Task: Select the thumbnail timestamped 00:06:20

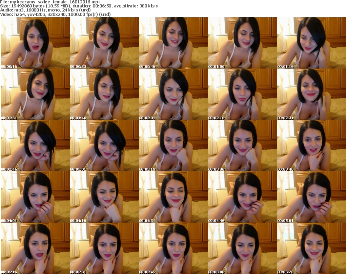Action: pos(312,248)
